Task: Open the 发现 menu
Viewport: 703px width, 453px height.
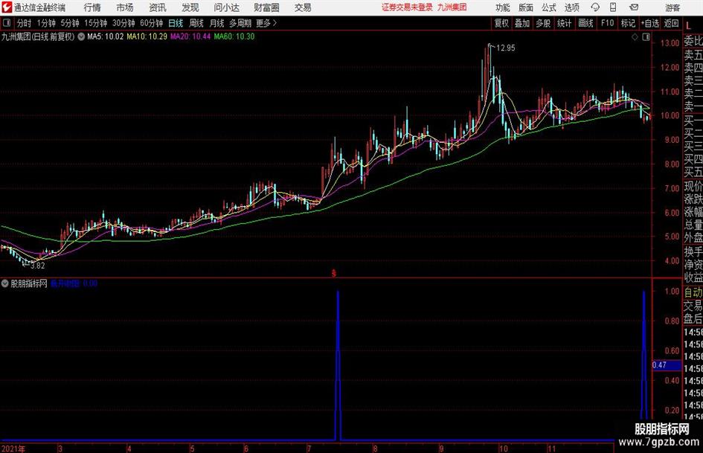Action: pyautogui.click(x=190, y=7)
